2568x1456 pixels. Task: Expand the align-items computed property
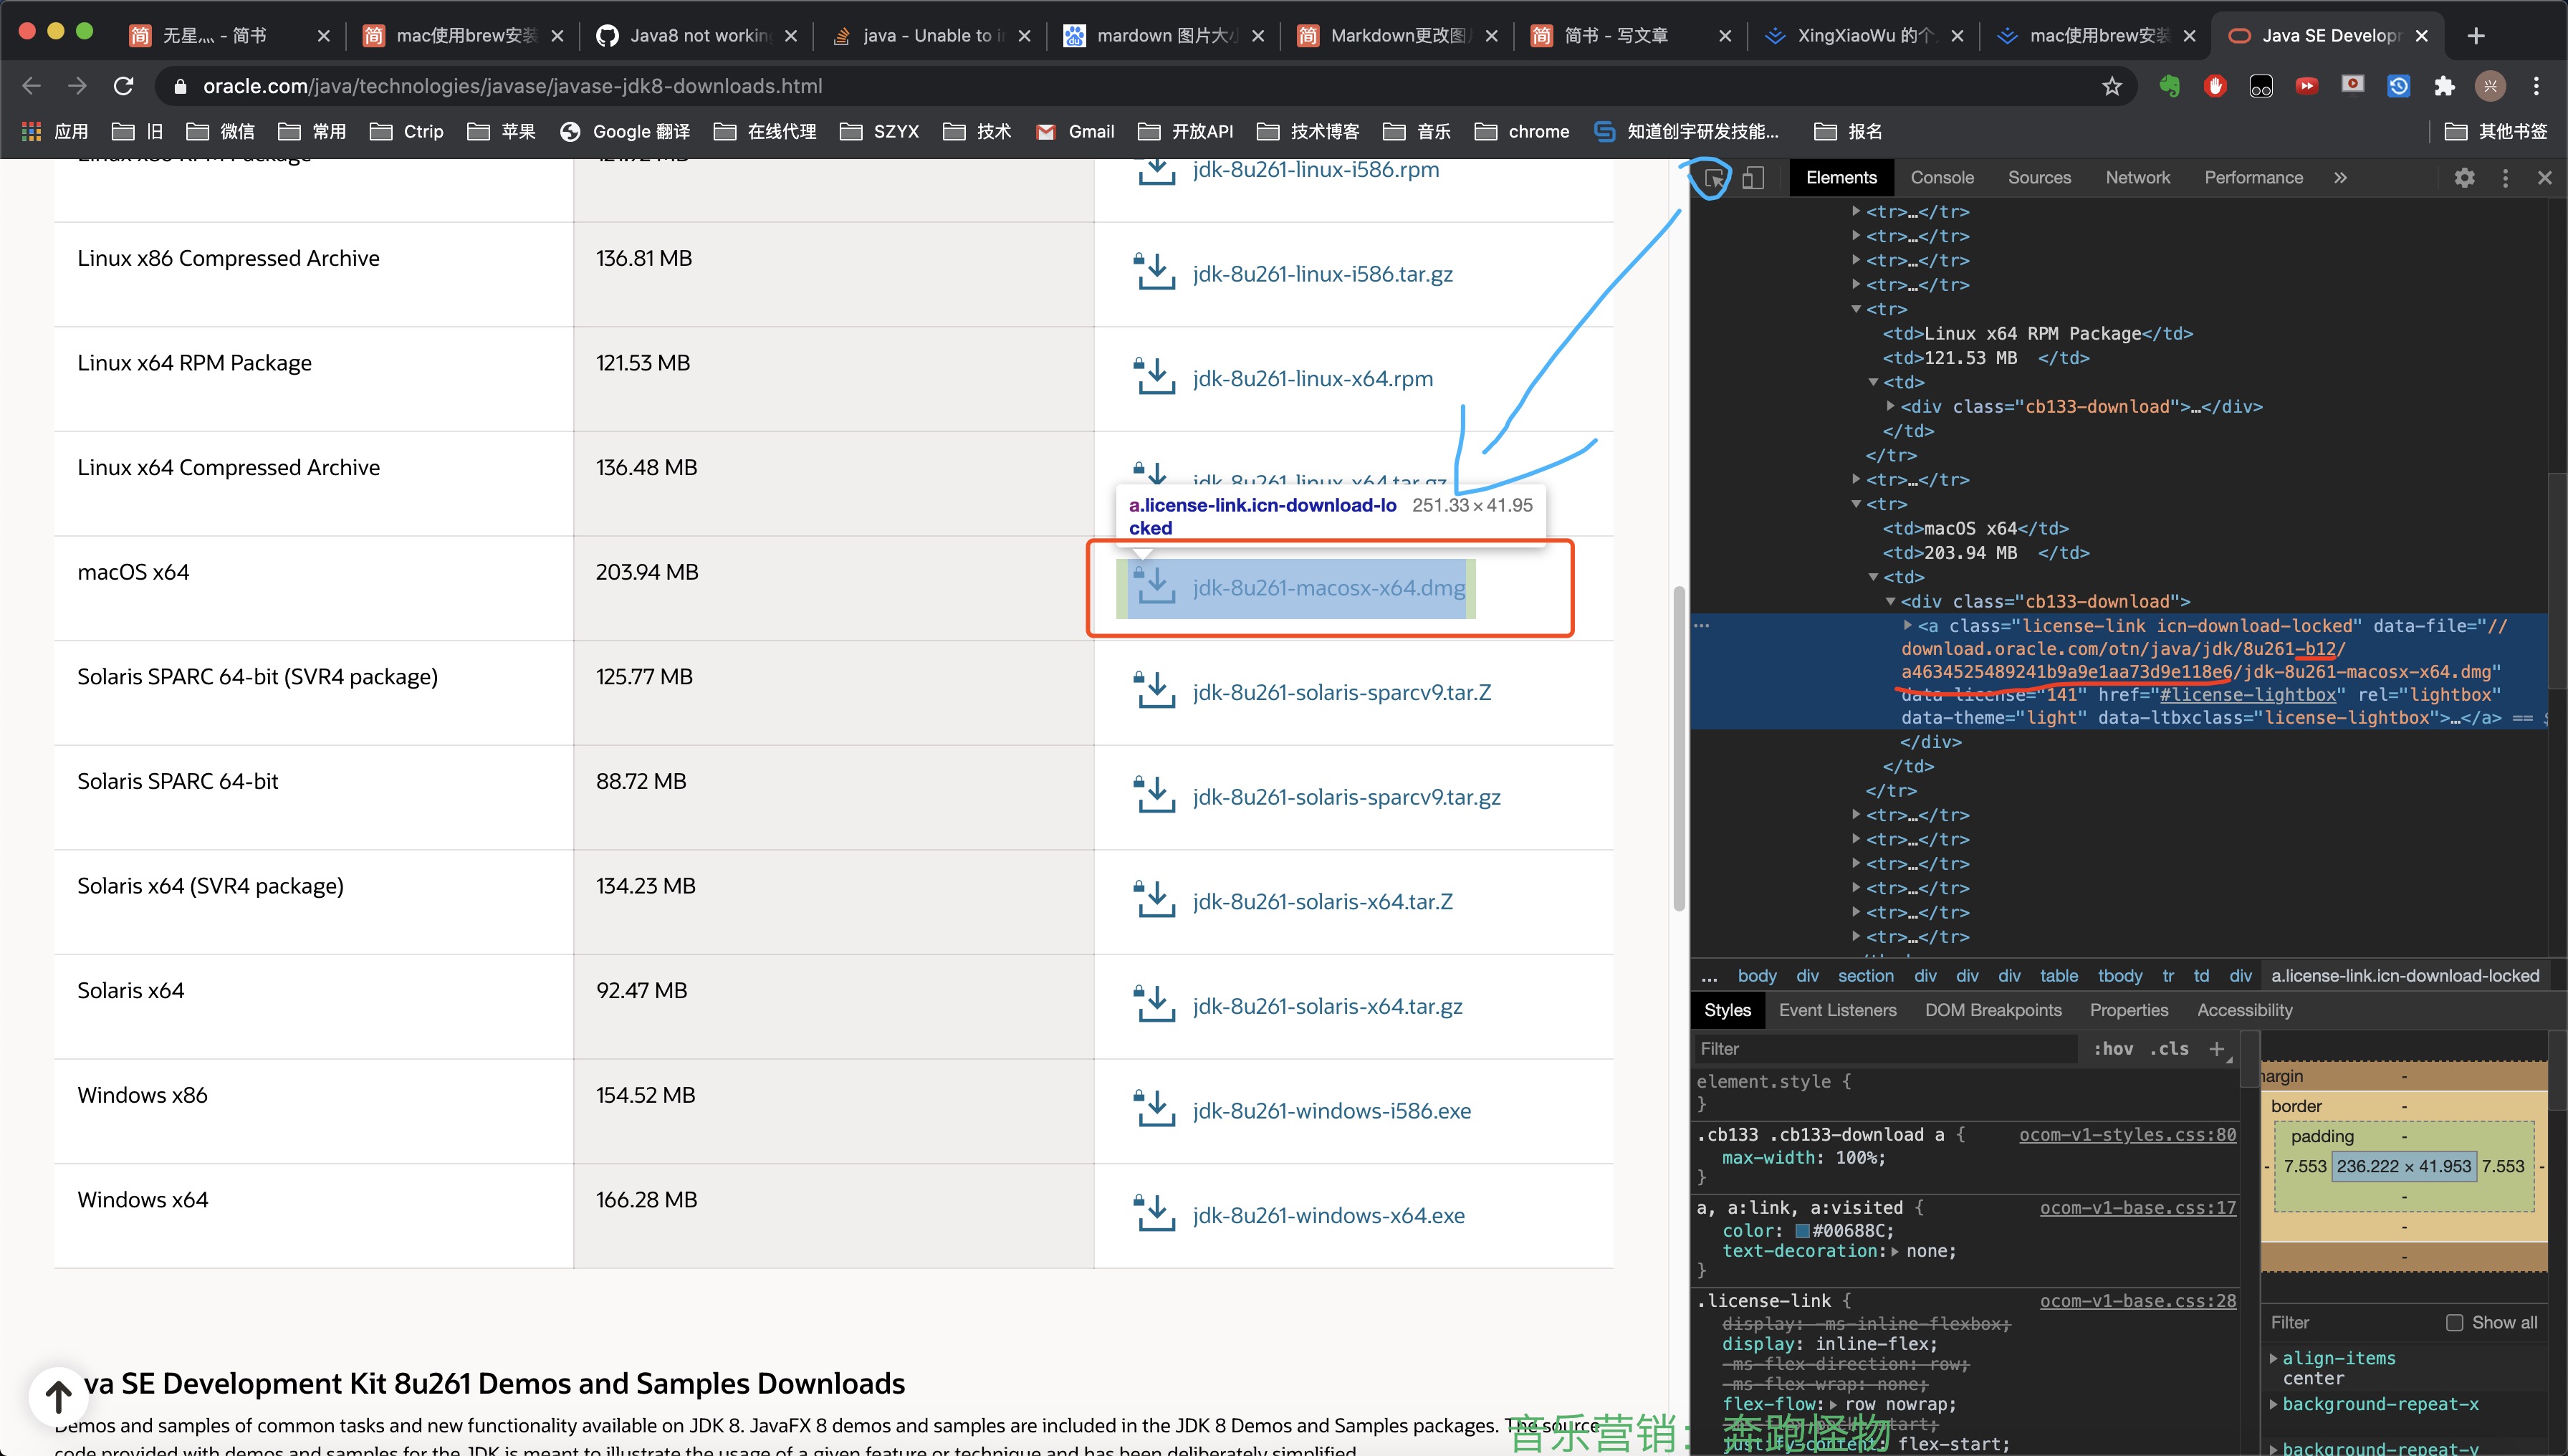click(2273, 1358)
